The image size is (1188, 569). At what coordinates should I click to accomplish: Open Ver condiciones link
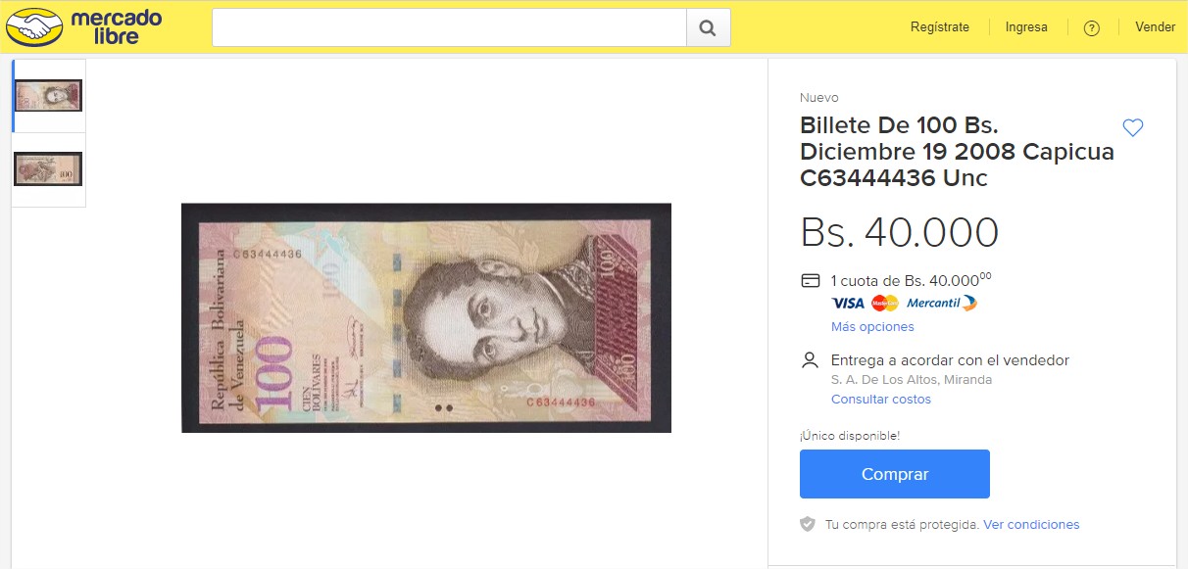click(x=1031, y=525)
